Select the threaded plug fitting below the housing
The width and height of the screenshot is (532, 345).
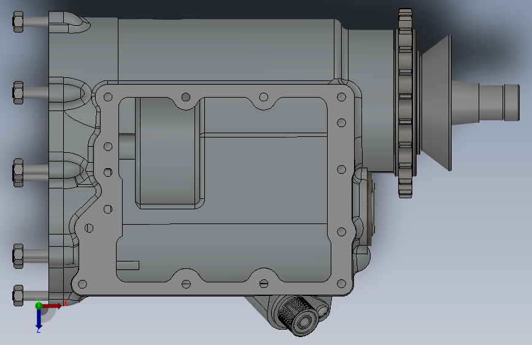tap(299, 317)
